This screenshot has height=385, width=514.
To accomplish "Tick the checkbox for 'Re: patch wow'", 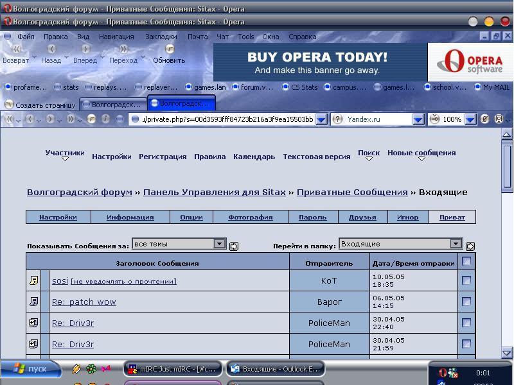I will [466, 302].
